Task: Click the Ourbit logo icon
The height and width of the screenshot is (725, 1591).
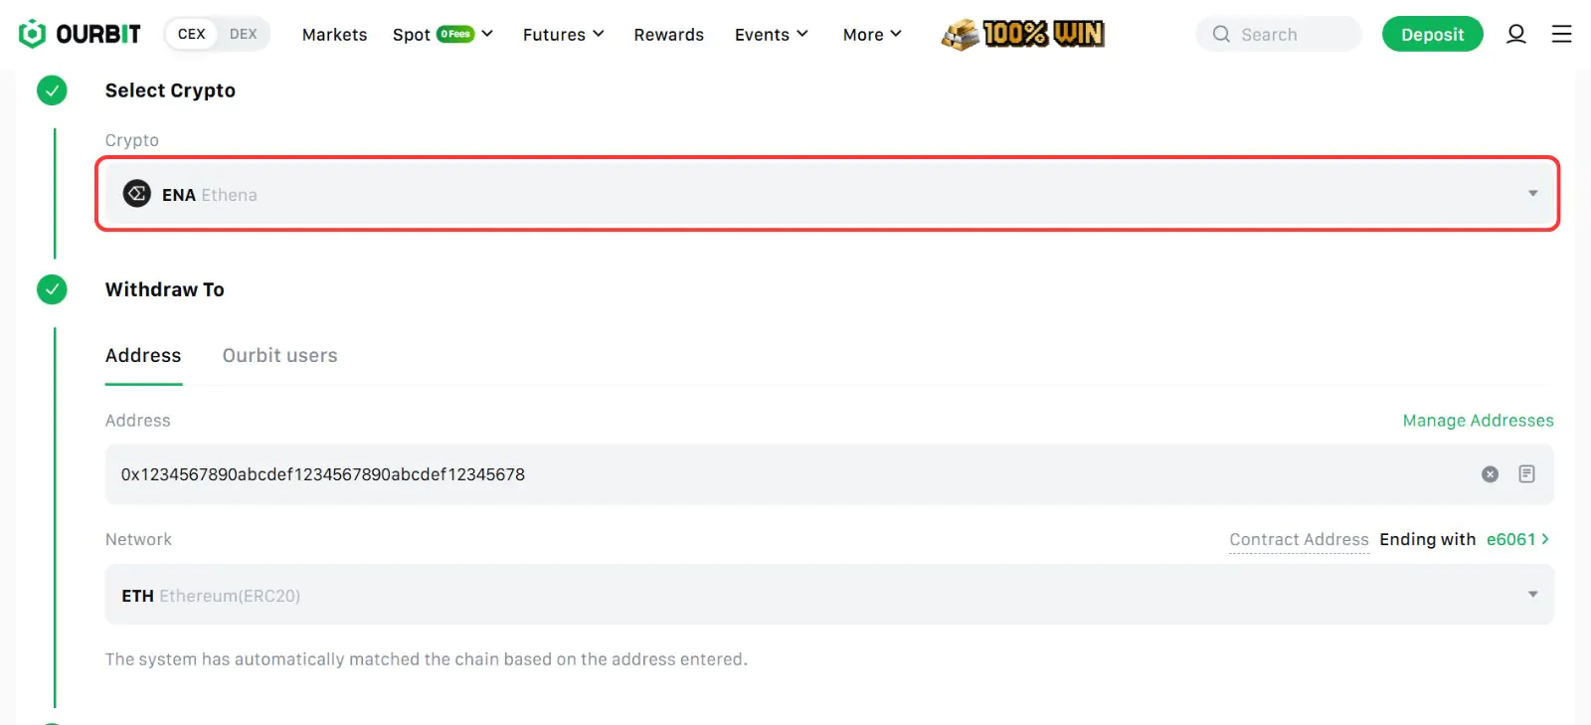Action: [x=33, y=34]
